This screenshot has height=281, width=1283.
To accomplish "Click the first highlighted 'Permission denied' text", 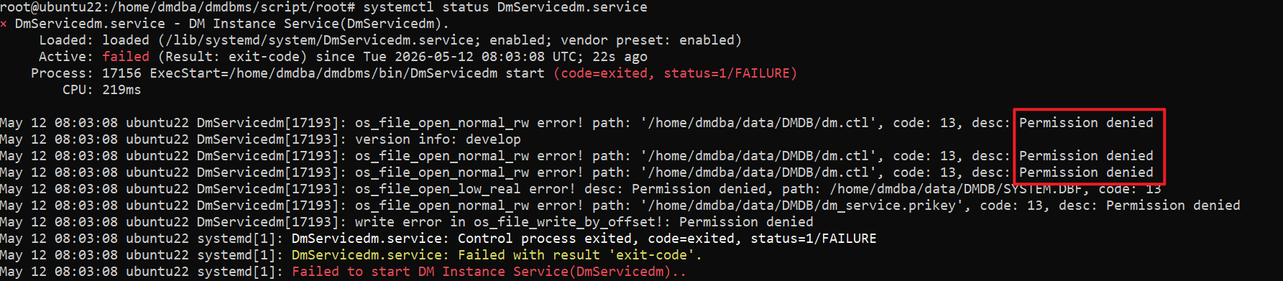I will coord(1086,123).
